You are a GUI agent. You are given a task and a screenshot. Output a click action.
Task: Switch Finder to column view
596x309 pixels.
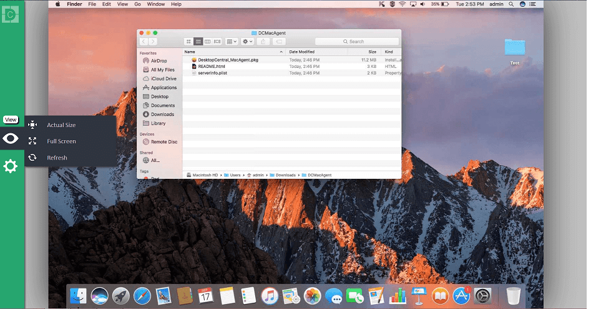(208, 42)
